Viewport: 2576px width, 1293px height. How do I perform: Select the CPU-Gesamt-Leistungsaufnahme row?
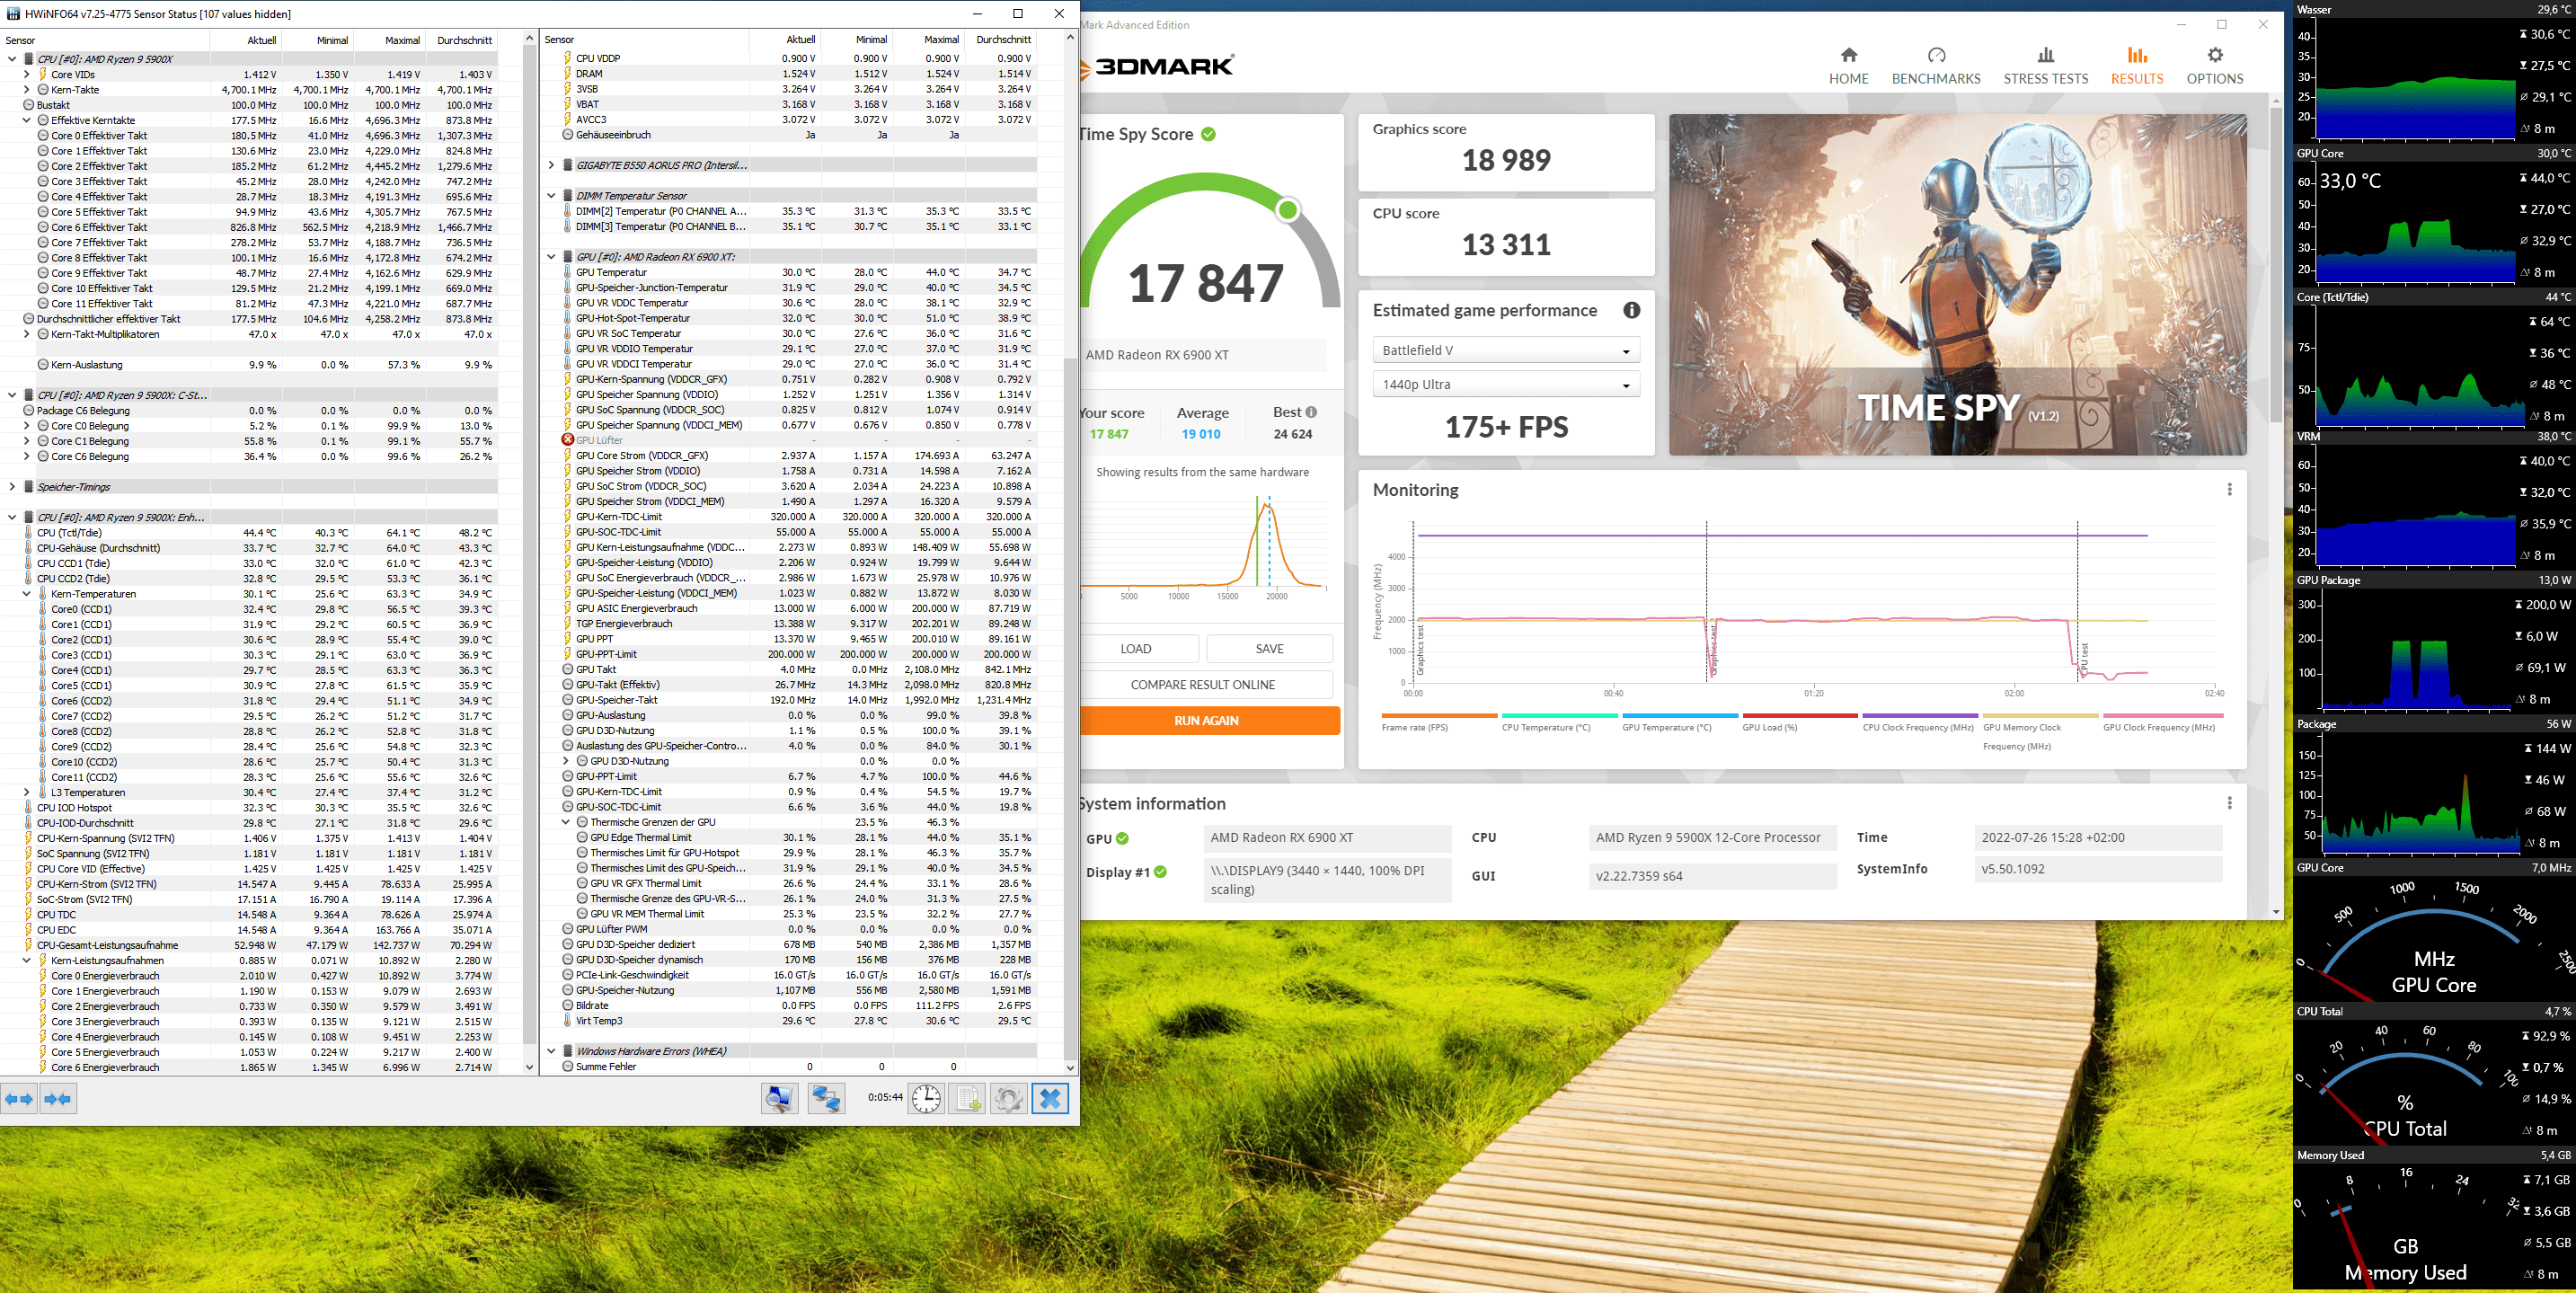click(x=258, y=945)
